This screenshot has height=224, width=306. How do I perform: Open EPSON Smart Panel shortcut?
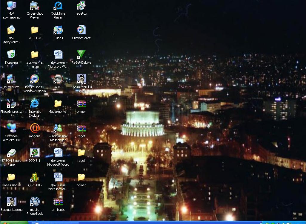[x=11, y=153]
